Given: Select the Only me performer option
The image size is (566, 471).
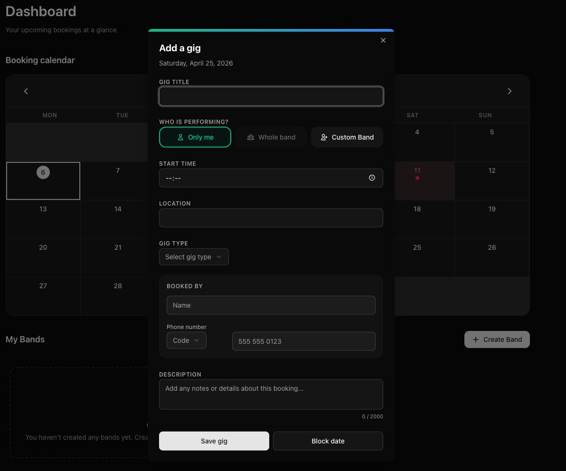Looking at the screenshot, I should (195, 137).
